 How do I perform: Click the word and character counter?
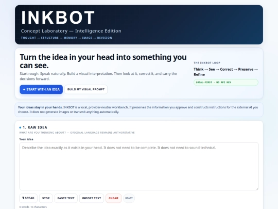click(x=33, y=207)
